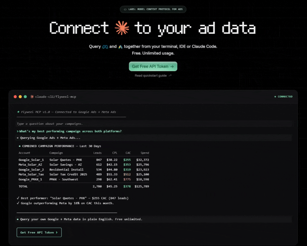
Task: Click the spinner dot beside Querying Google Ads
Action: point(17,138)
